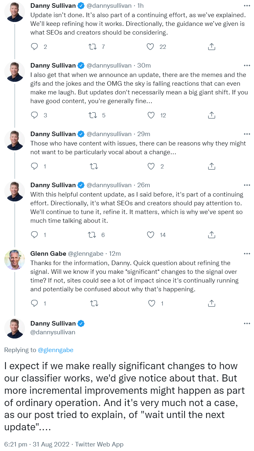Like the tweet with 22 likes
254x451 pixels.
150,47
